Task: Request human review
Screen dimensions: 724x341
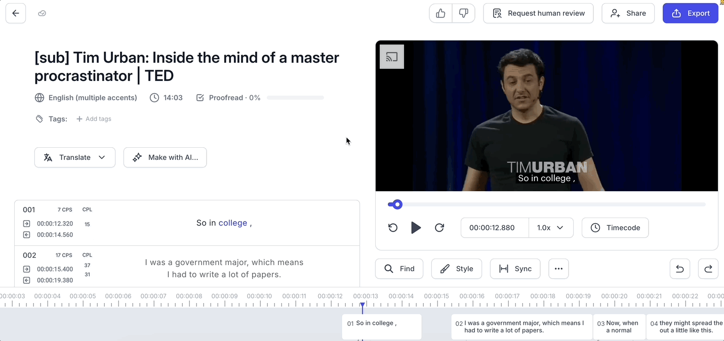Action: click(538, 13)
